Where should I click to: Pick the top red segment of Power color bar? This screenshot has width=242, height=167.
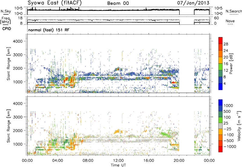click(x=221, y=40)
